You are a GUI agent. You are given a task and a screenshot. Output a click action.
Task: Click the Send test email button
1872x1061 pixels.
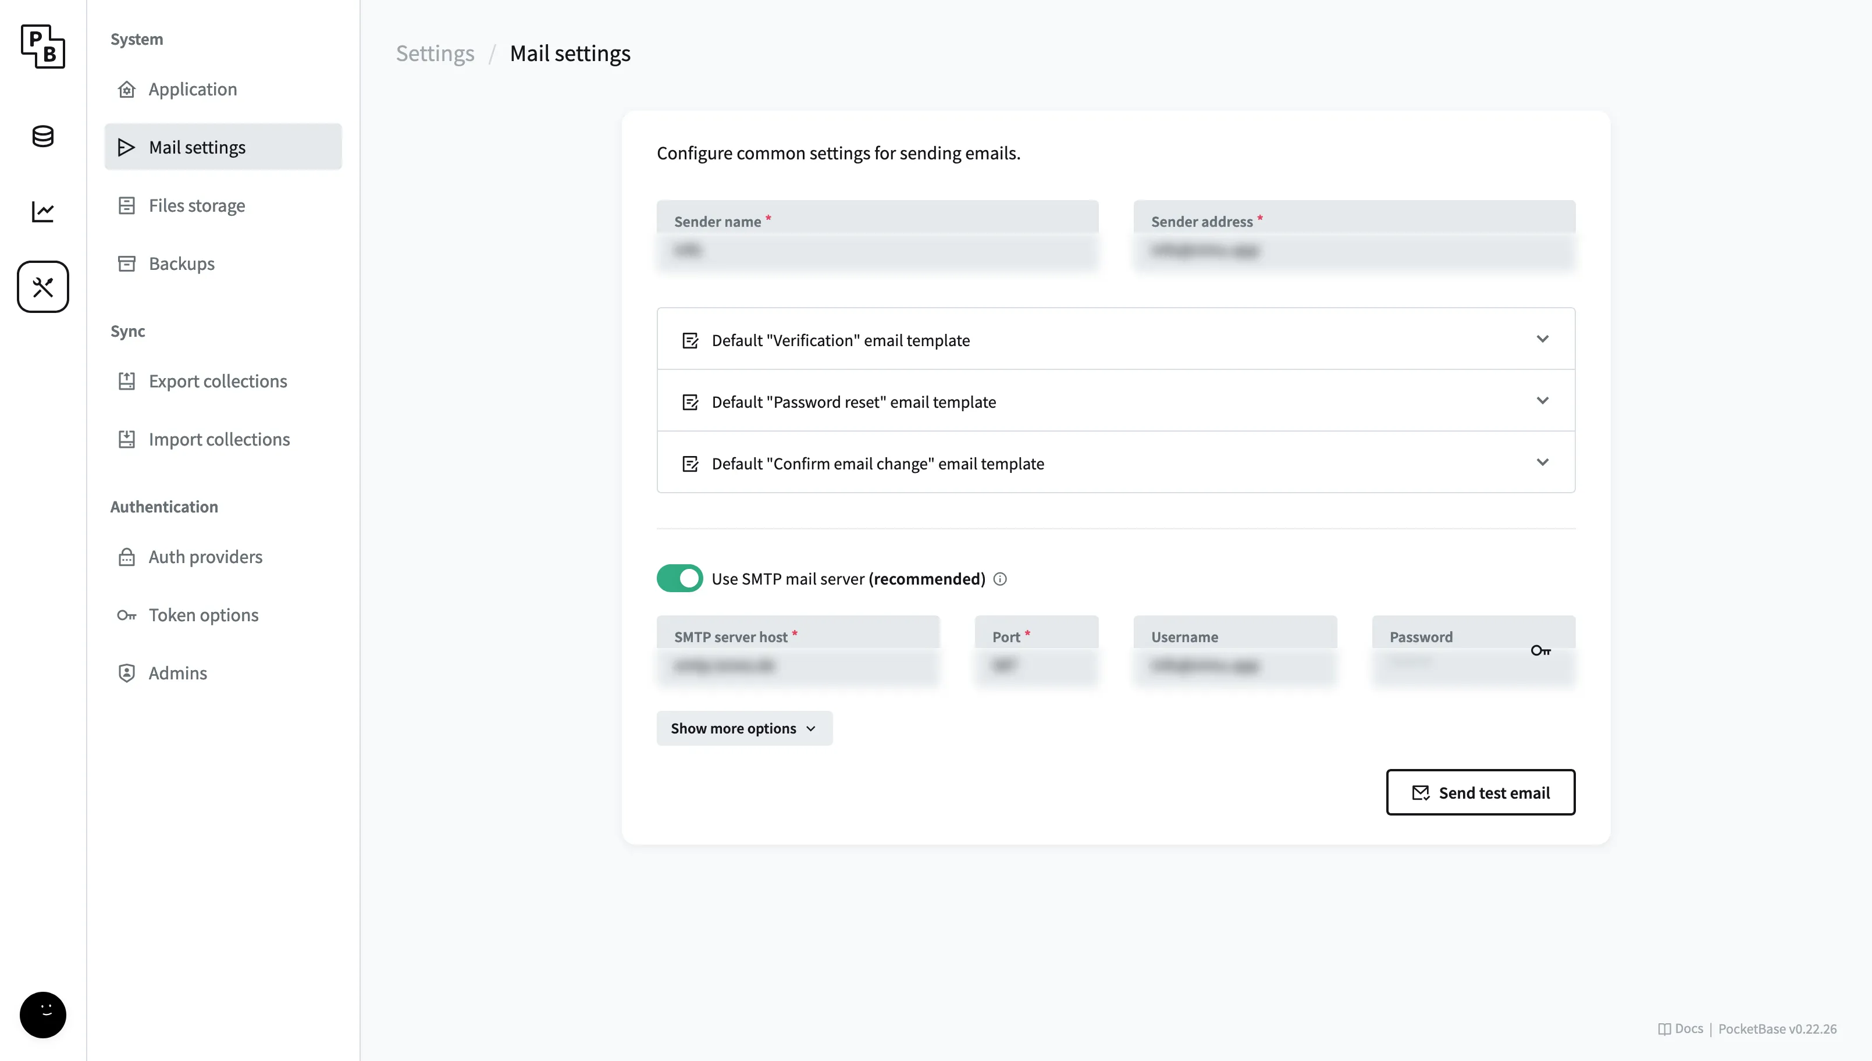coord(1480,792)
